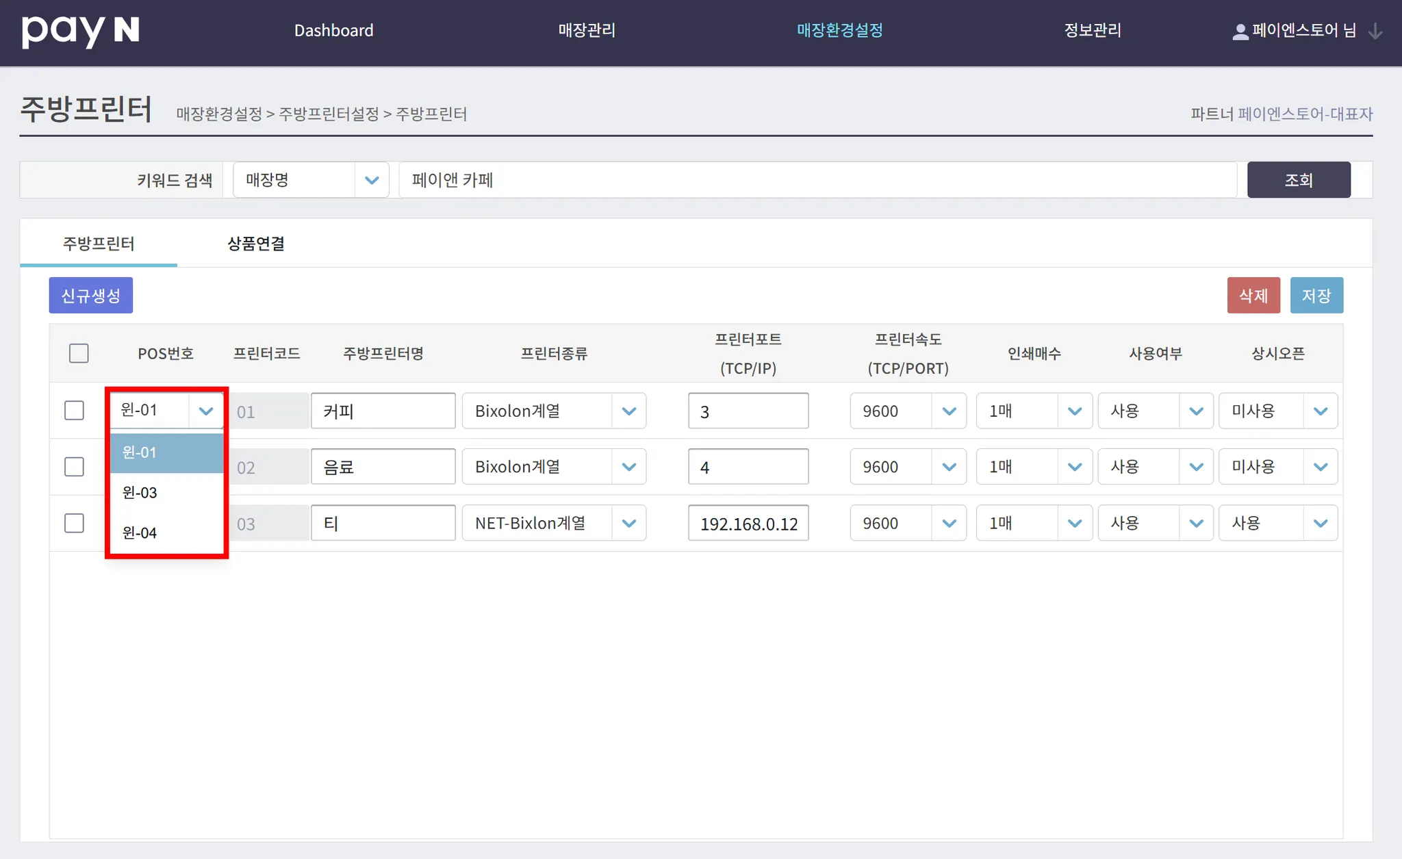
Task: Click the pay N logo
Action: click(80, 31)
